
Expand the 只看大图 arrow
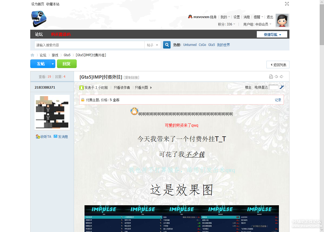point(151,88)
